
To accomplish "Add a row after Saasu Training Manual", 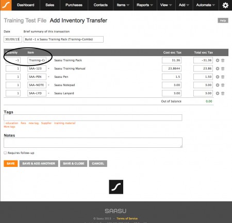I will coord(218,68).
